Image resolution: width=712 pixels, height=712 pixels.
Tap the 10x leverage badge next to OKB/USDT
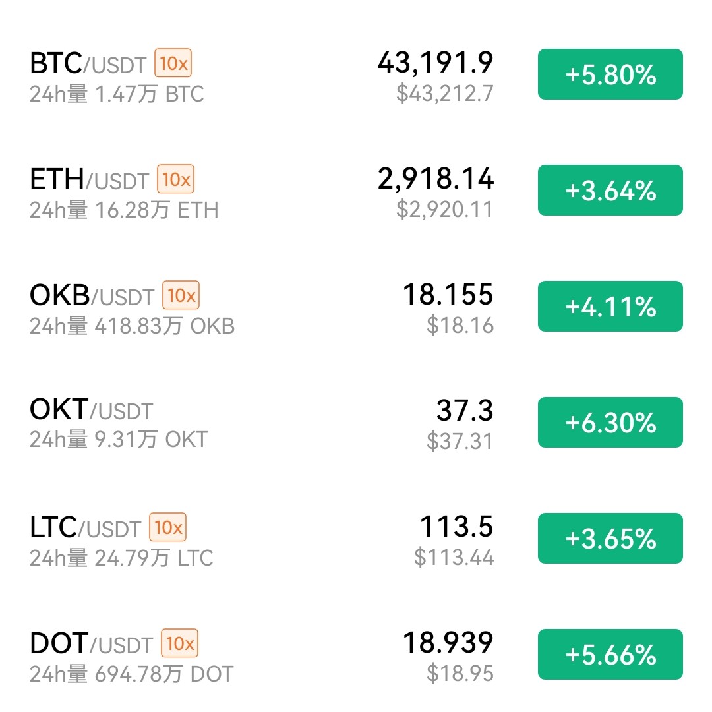point(181,295)
